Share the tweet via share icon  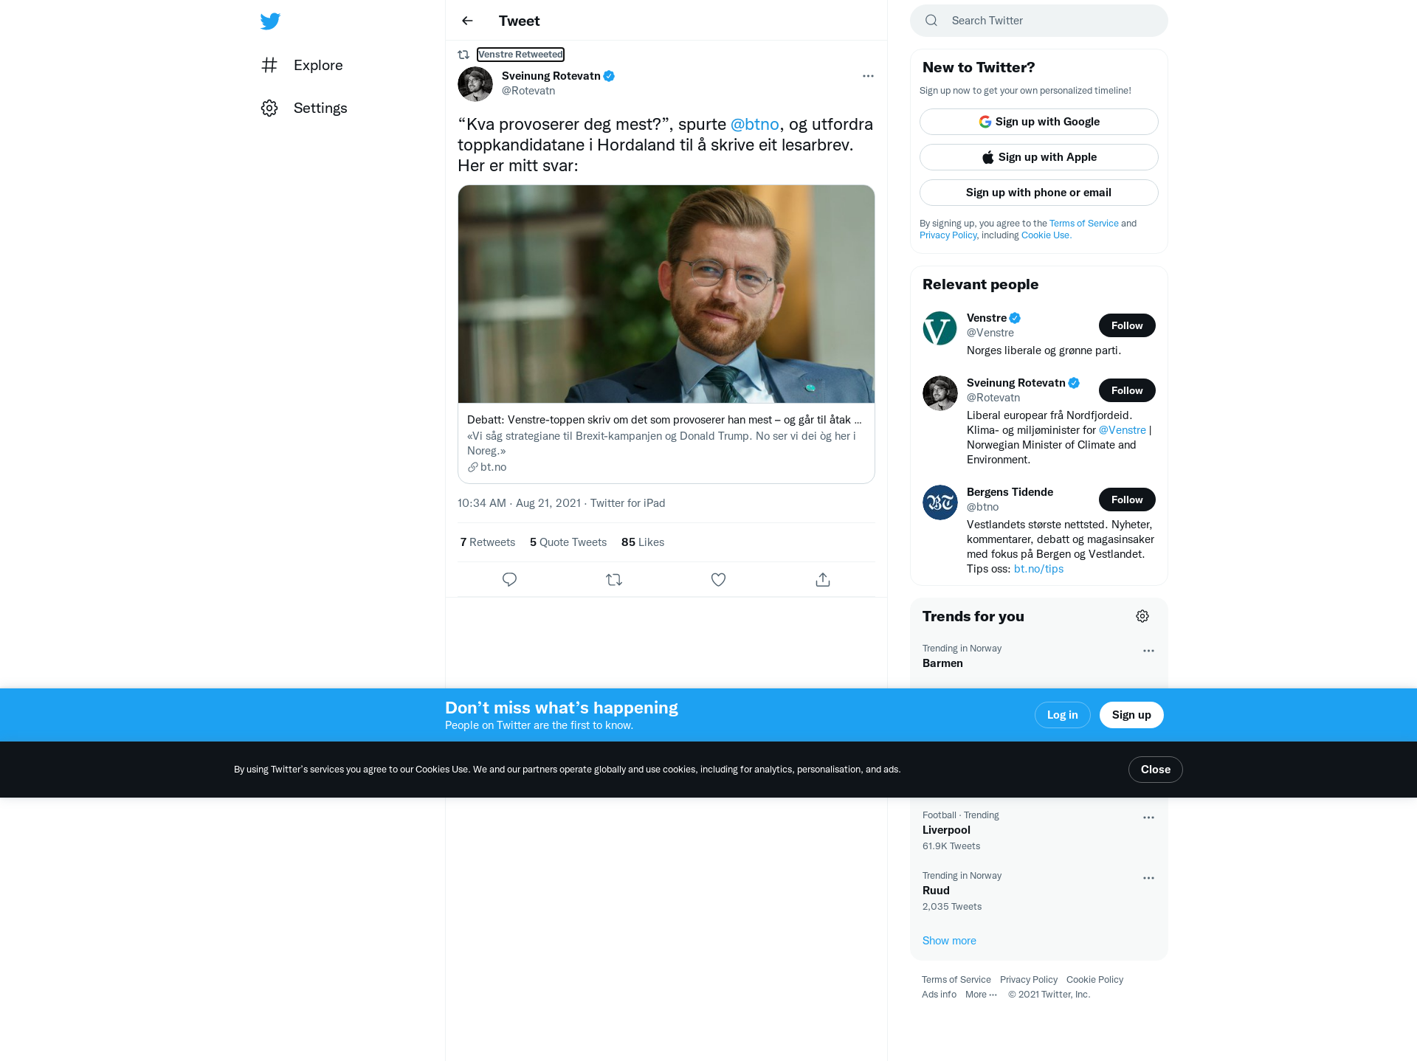click(823, 580)
